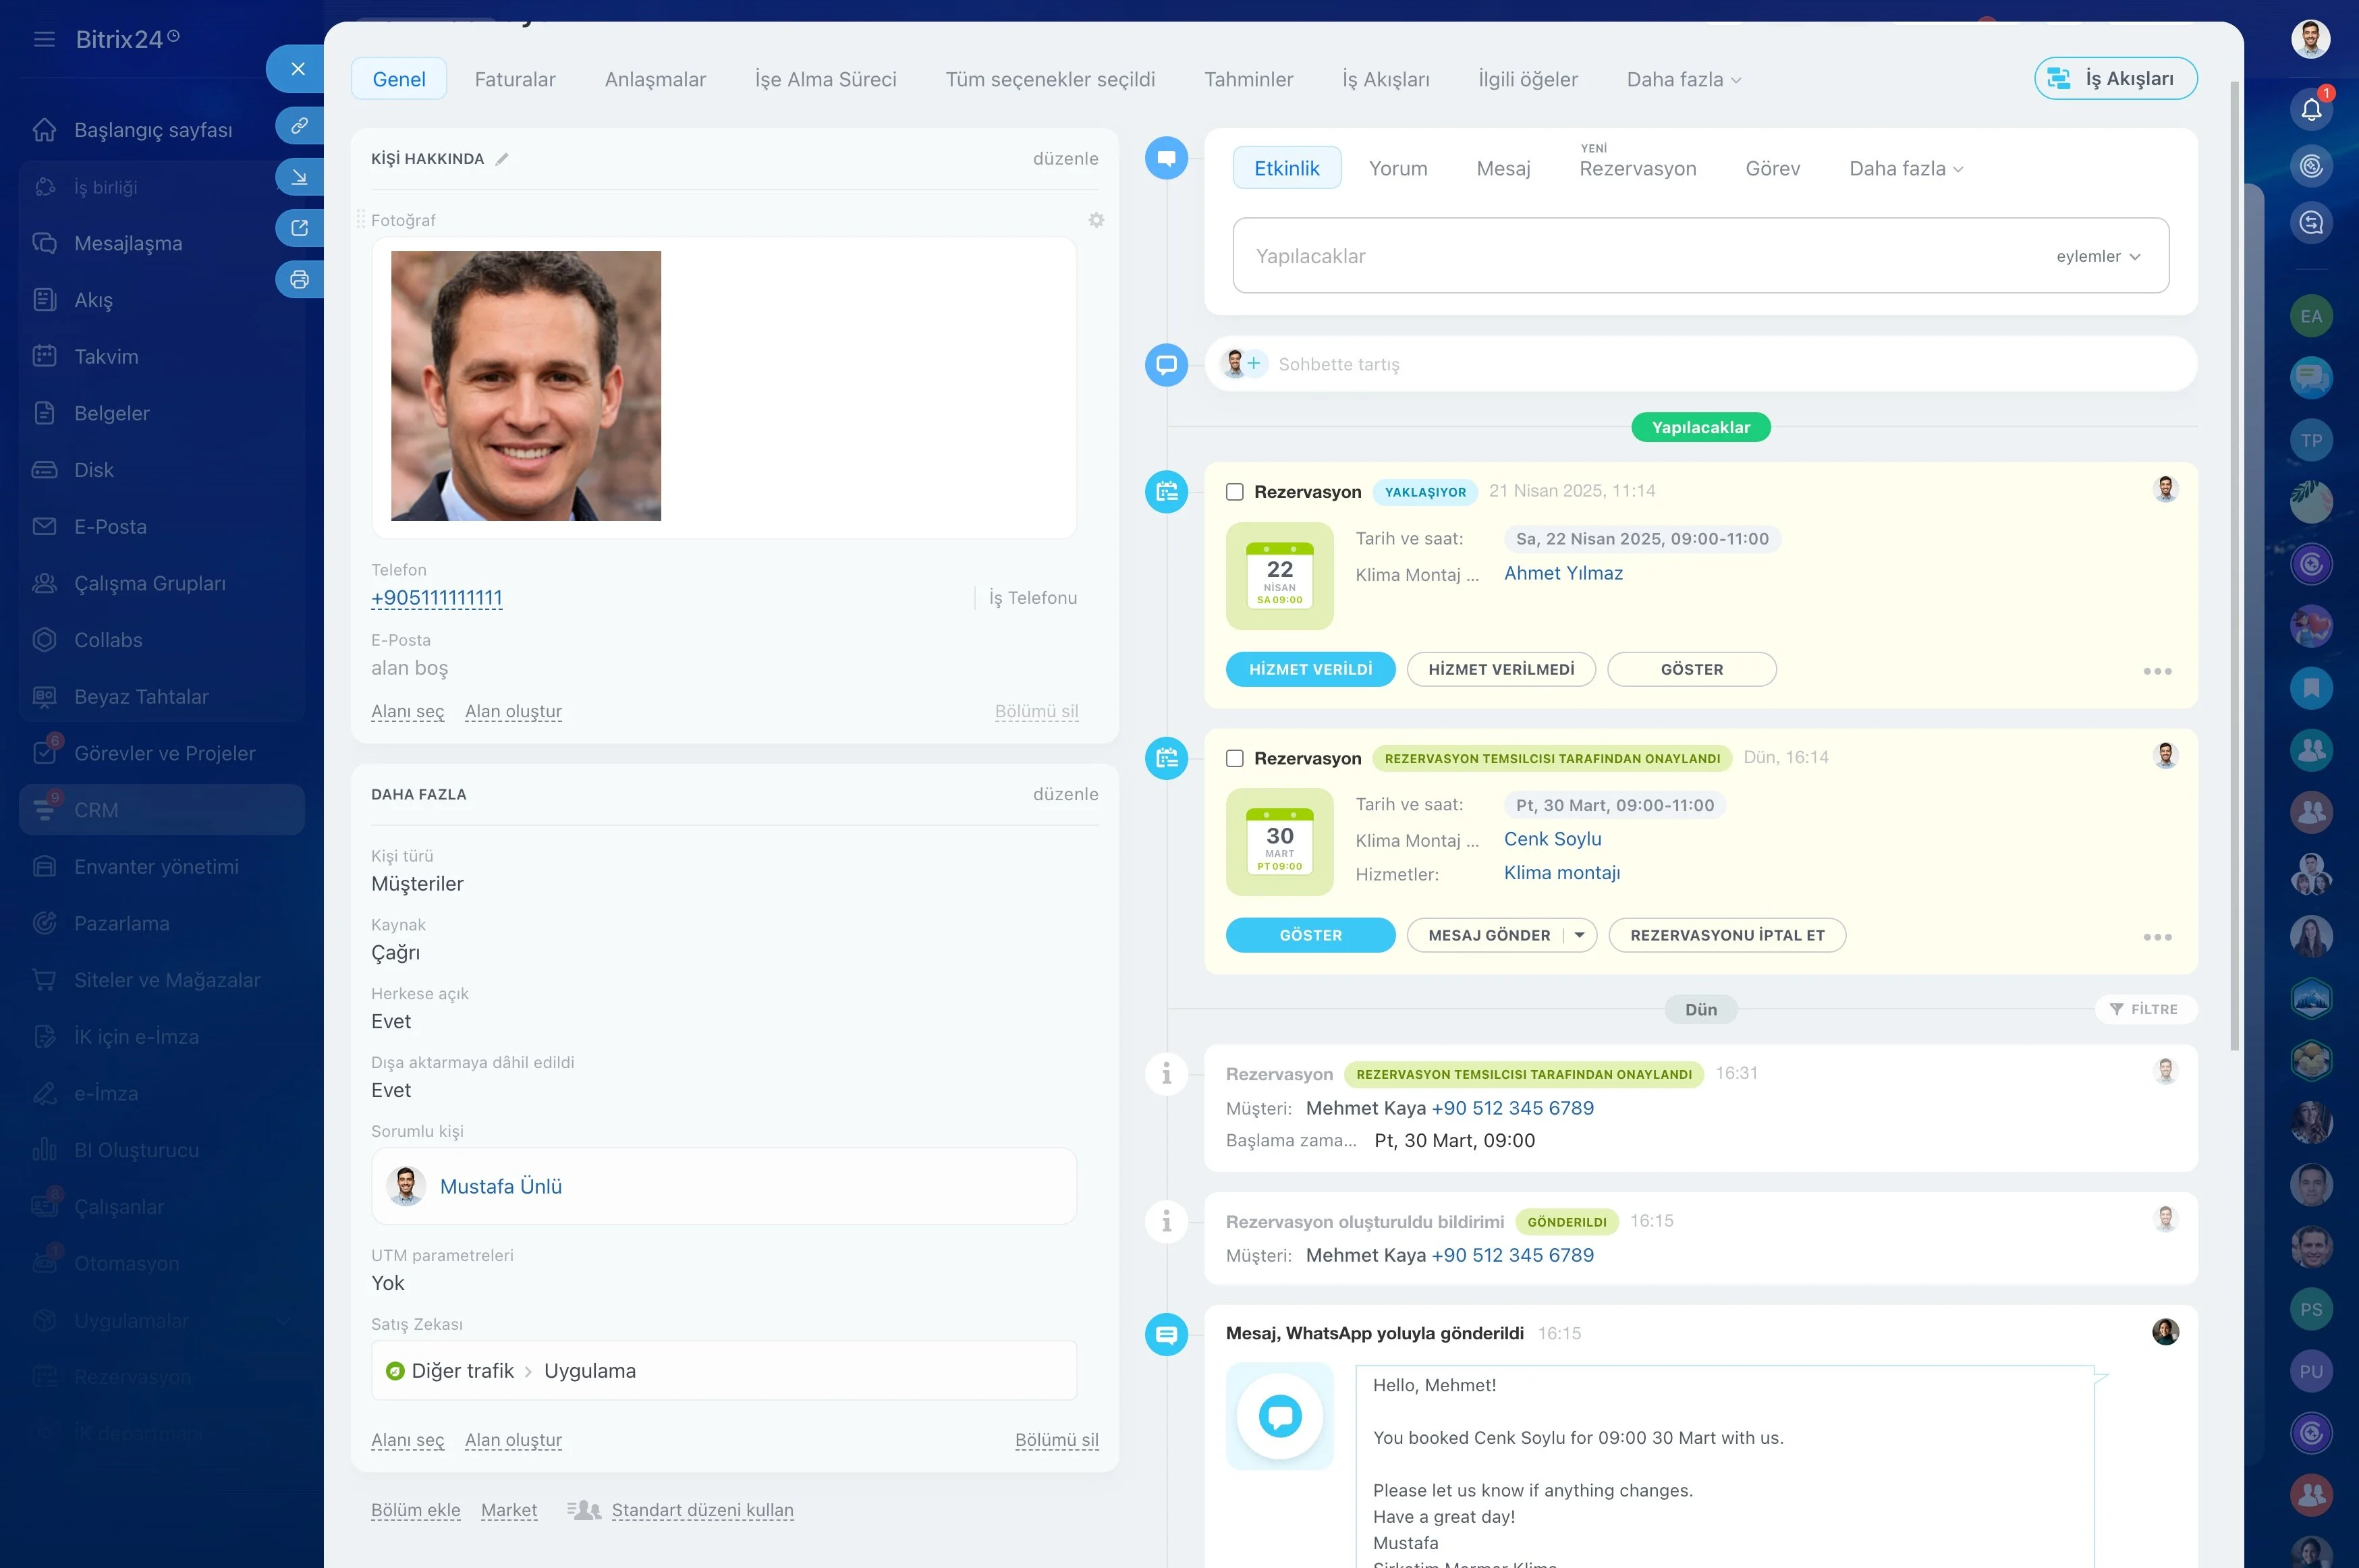Open MESAJ GÖNDER dropdown arrow
The image size is (2359, 1568).
pyautogui.click(x=1579, y=935)
